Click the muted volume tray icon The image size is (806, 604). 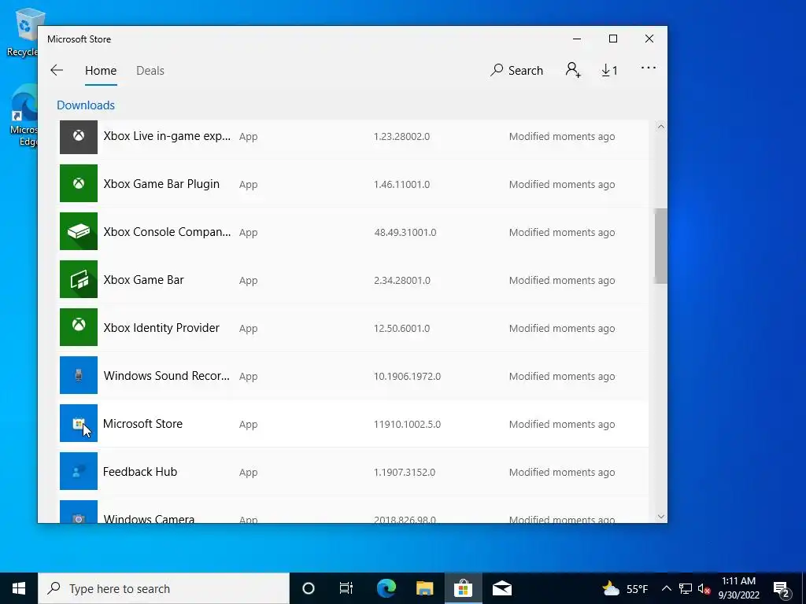pyautogui.click(x=704, y=588)
